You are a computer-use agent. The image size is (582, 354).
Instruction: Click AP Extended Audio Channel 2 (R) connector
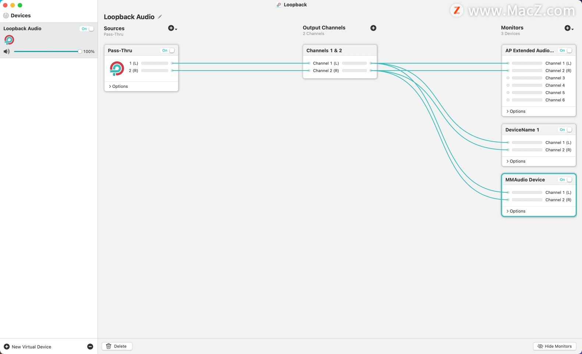click(508, 71)
